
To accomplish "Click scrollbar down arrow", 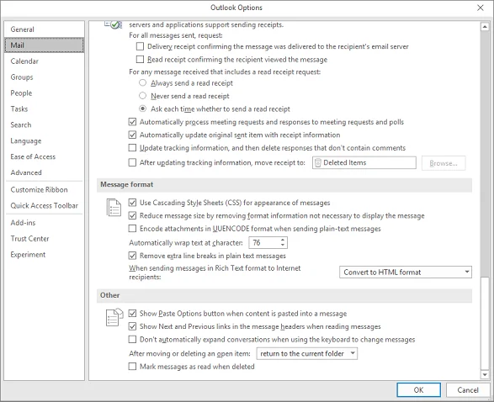I will (x=485, y=374).
